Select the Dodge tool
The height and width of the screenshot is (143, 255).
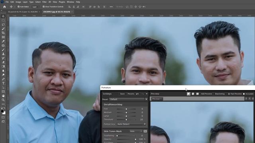tap(3, 75)
